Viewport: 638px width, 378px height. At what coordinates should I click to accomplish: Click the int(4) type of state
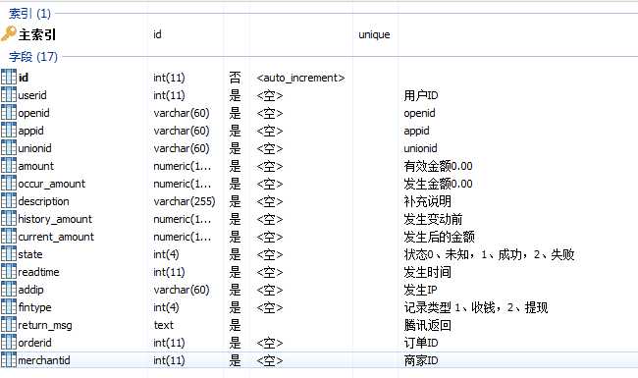pos(166,254)
